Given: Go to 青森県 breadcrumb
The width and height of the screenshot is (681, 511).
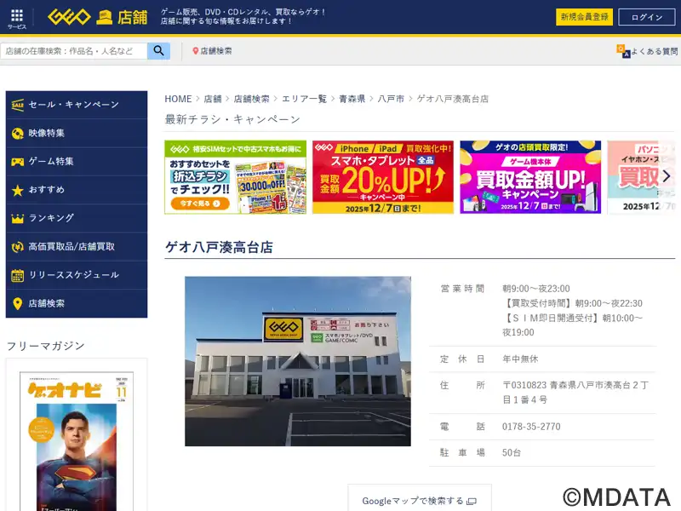Looking at the screenshot, I should (x=352, y=99).
